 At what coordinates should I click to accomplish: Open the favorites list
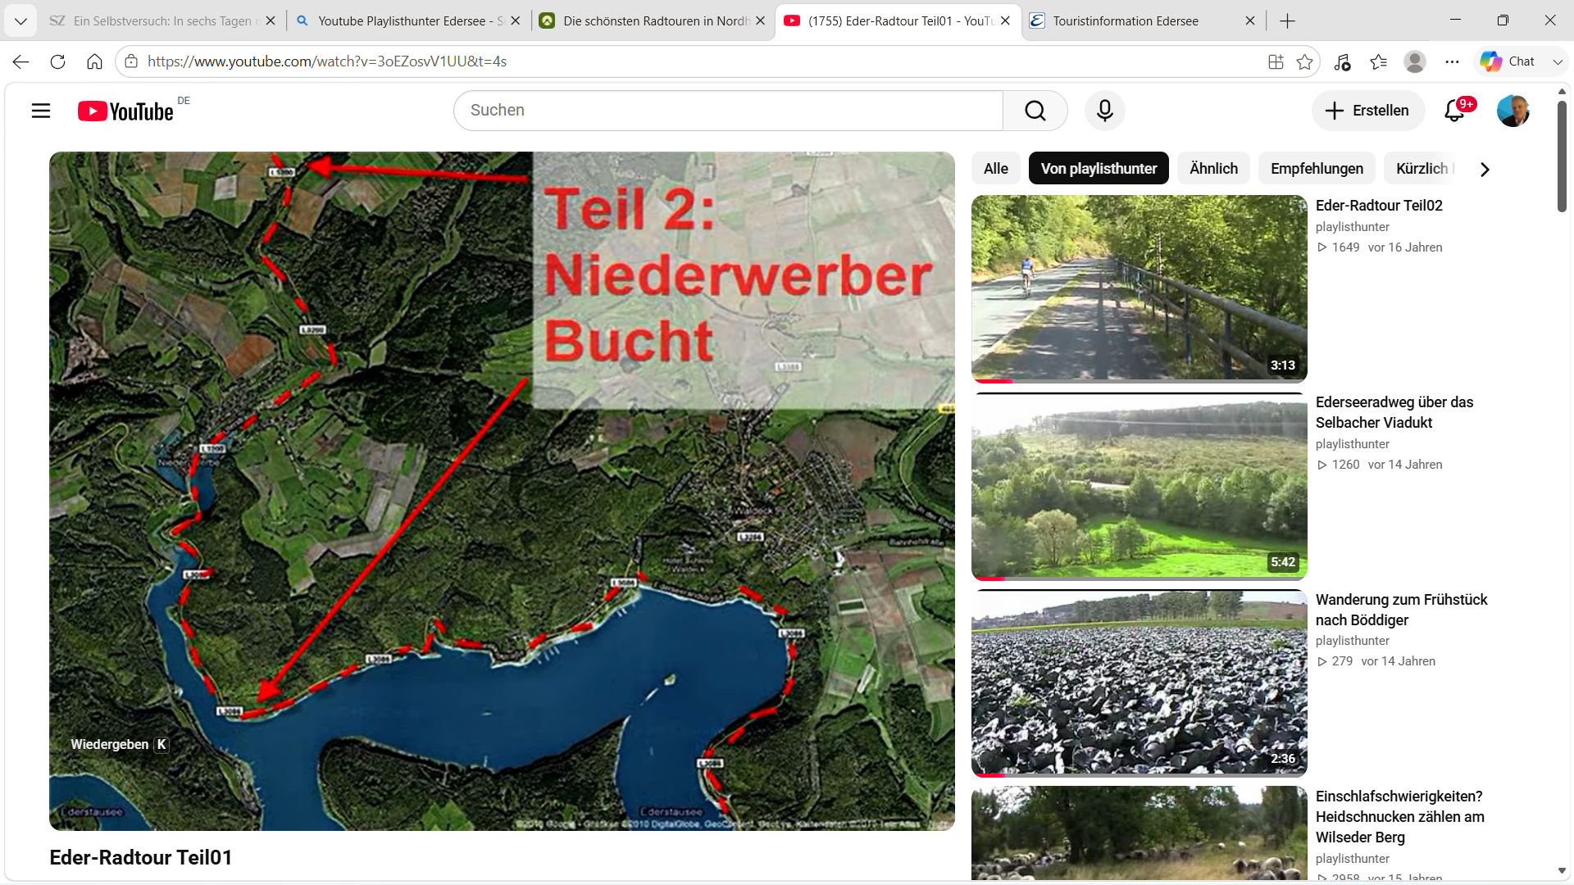pyautogui.click(x=1379, y=61)
